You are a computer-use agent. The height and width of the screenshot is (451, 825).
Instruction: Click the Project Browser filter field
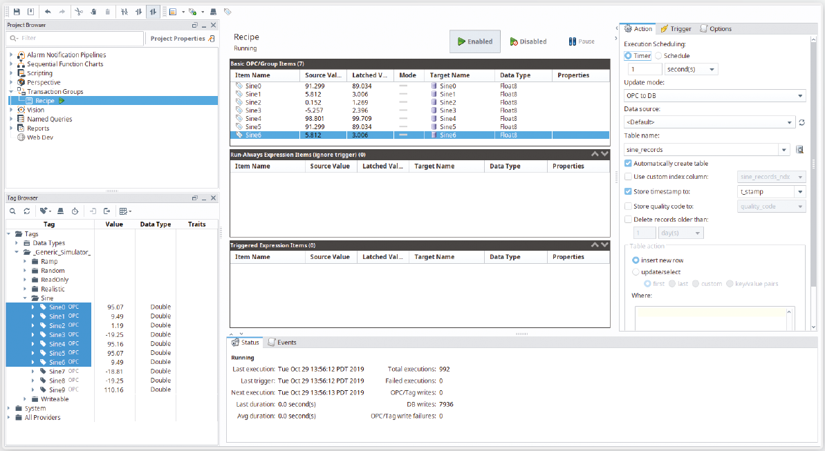(x=76, y=39)
